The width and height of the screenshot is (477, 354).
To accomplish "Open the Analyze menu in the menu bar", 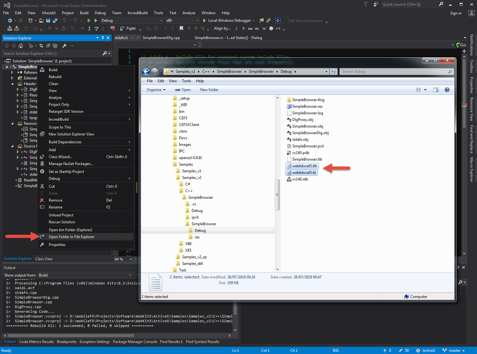I will coord(189,13).
